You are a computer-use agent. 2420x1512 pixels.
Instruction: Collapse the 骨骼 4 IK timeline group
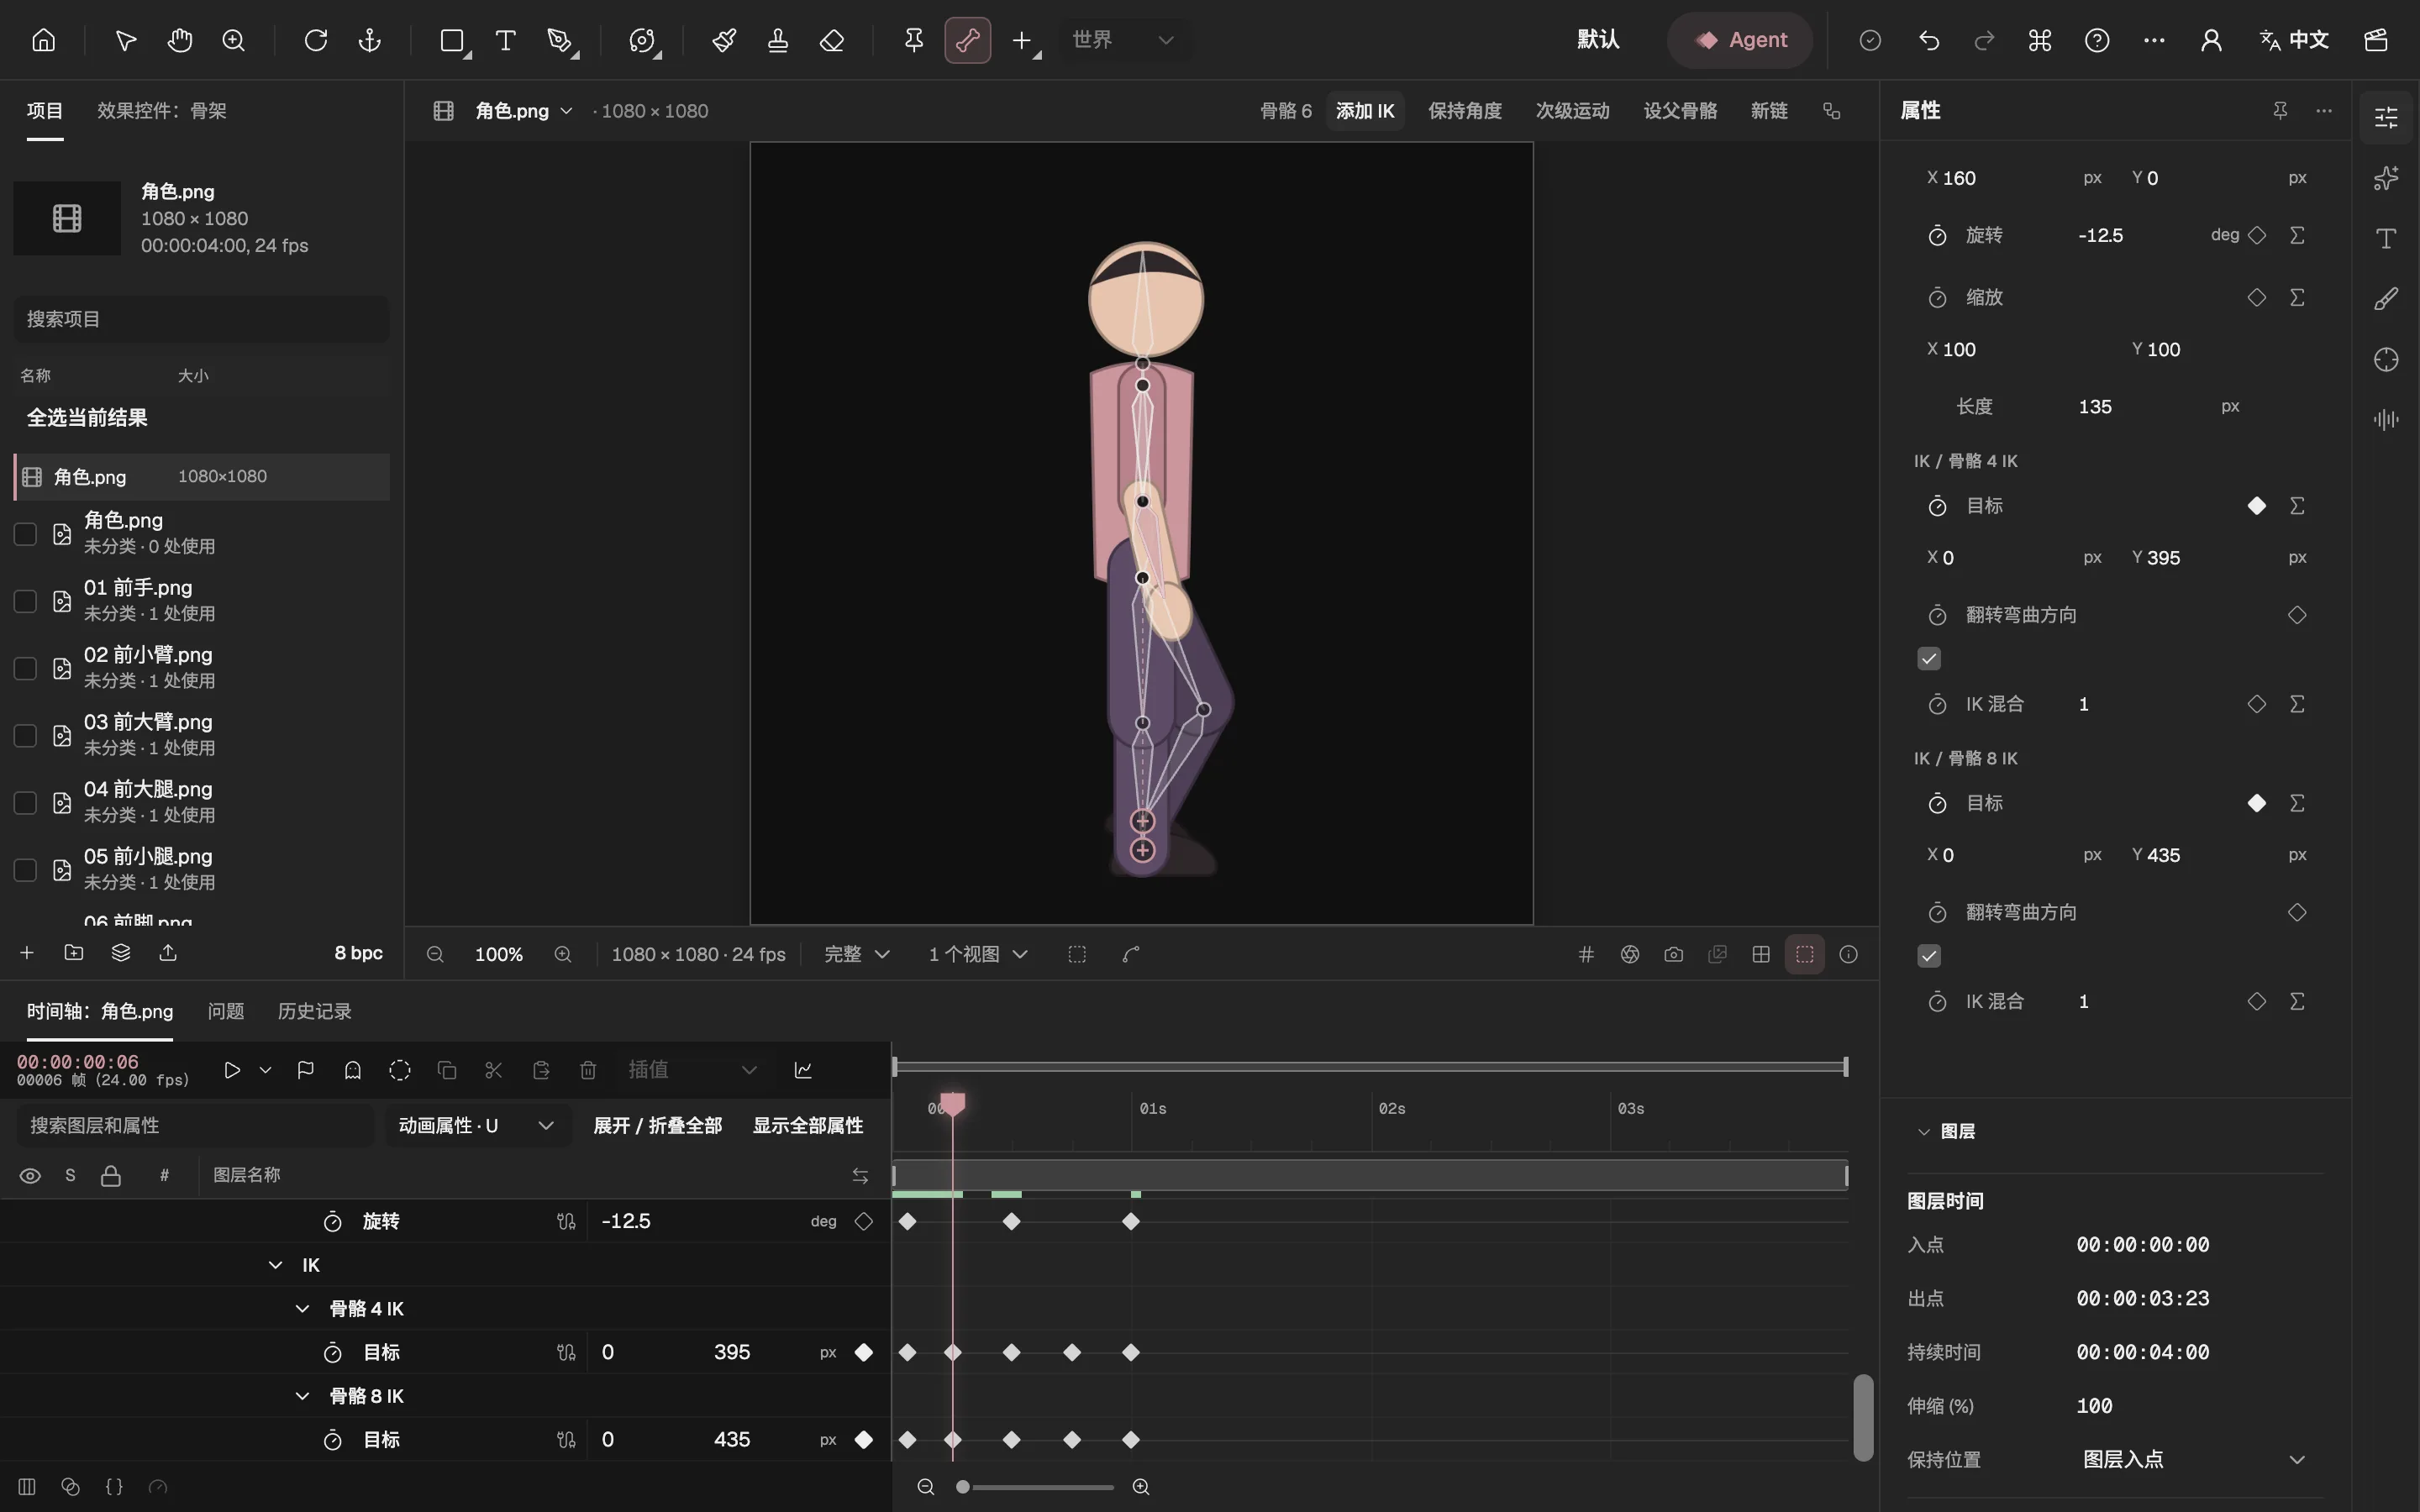tap(302, 1309)
